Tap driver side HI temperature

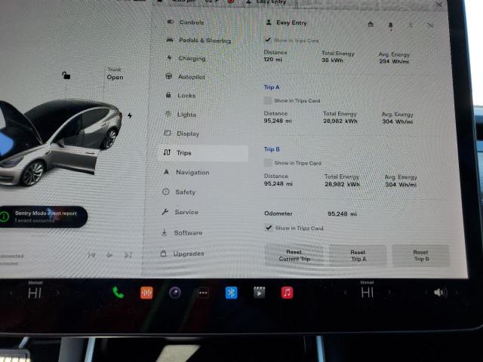pyautogui.click(x=35, y=293)
